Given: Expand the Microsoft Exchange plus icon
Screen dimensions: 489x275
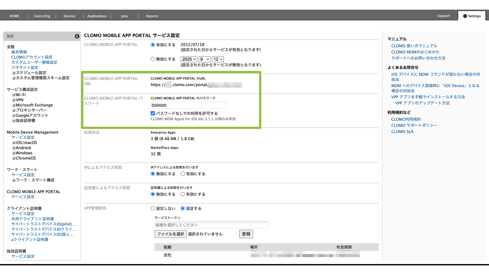Looking at the screenshot, I should pos(13,105).
